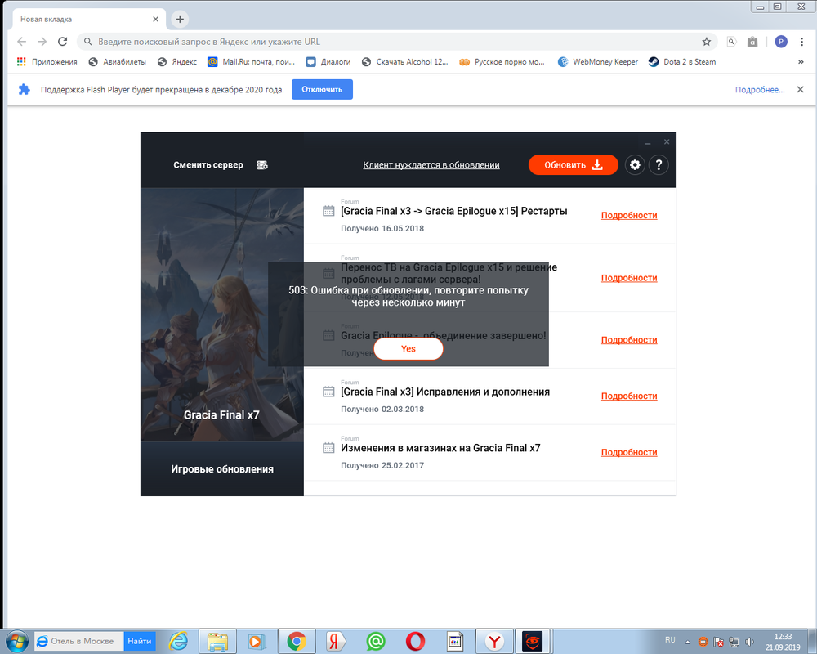The height and width of the screenshot is (654, 817).
Task: Open the Приложения apps bookmark
Action: click(47, 61)
